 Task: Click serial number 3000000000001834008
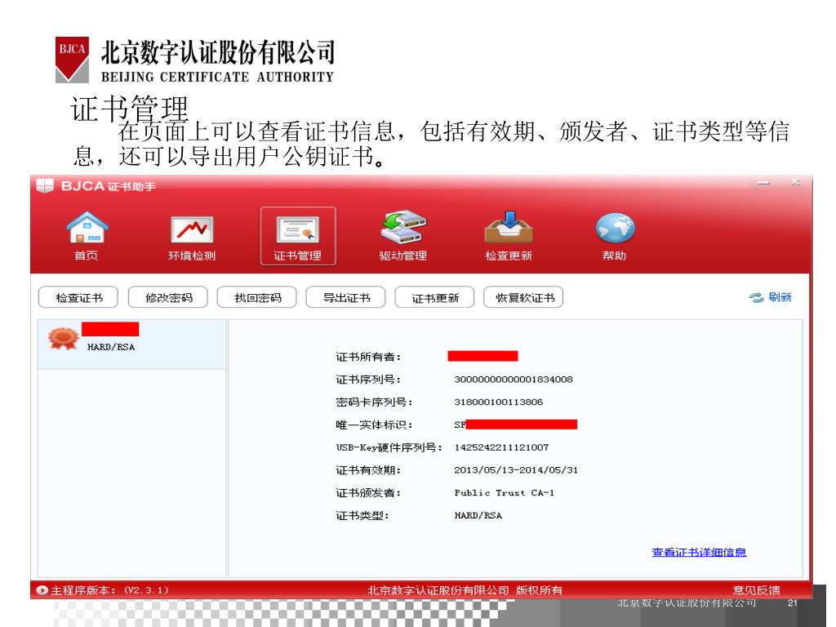[x=513, y=379]
